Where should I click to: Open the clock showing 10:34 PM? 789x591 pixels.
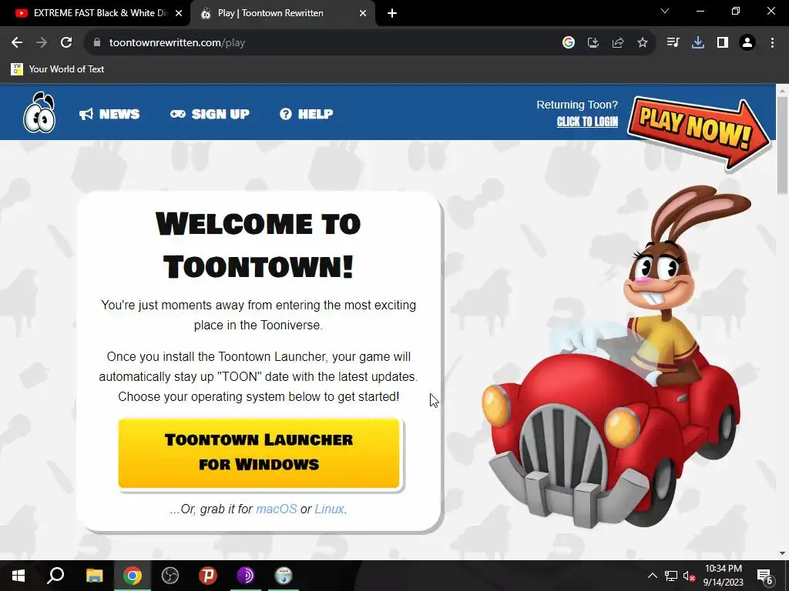(723, 576)
